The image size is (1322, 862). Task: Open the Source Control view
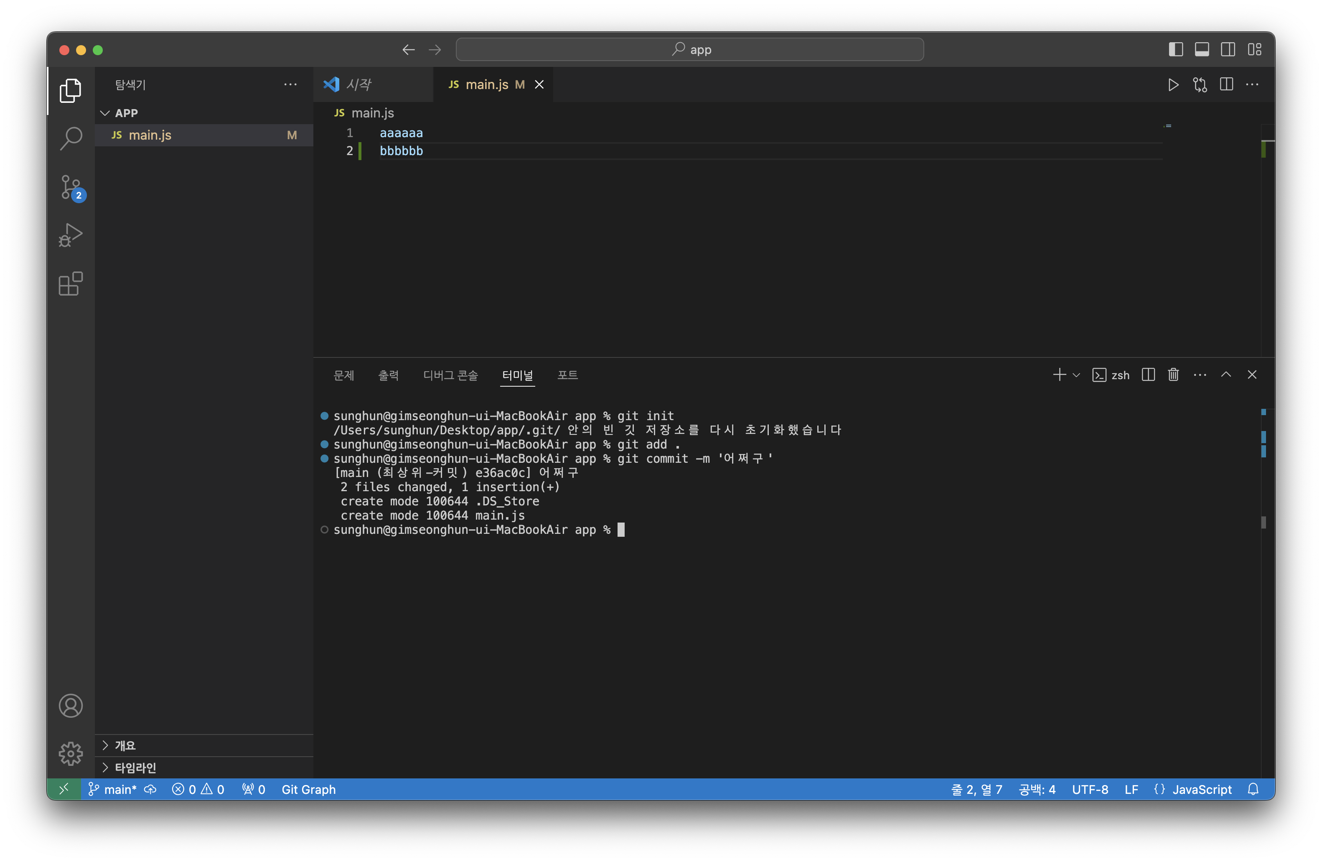71,187
